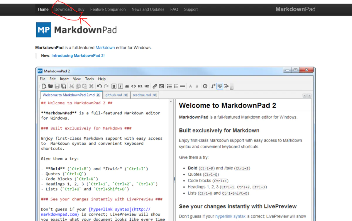Insert an image using the picture icon
This screenshot has width=352, height=221.
pos(162,86)
